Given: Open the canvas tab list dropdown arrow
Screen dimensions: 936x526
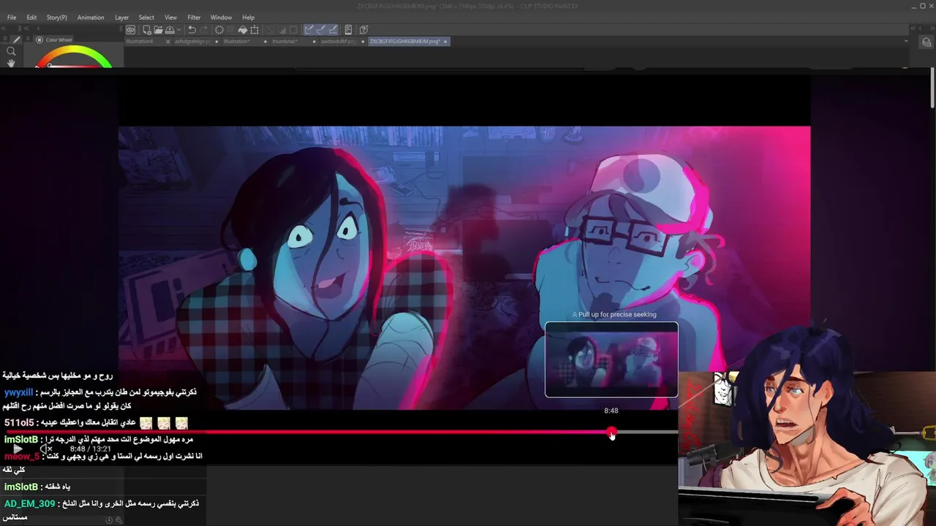Looking at the screenshot, I should click(906, 42).
